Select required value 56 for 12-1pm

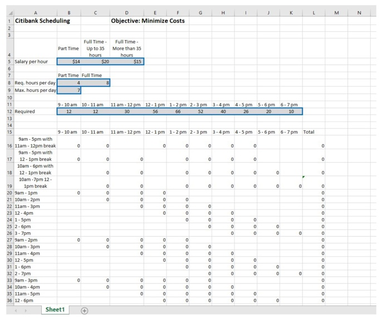(155, 111)
